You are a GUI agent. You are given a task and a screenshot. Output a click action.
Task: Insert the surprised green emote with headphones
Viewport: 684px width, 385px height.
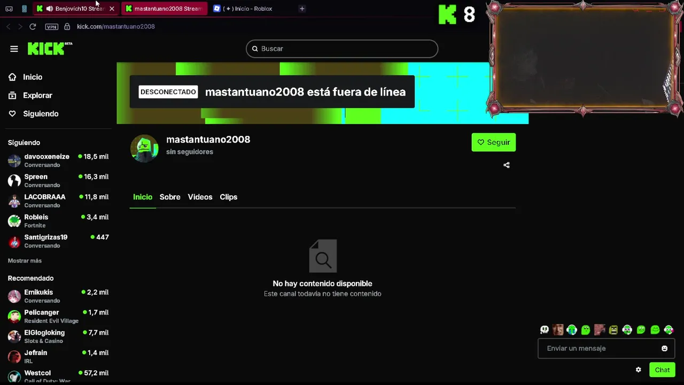click(x=627, y=330)
